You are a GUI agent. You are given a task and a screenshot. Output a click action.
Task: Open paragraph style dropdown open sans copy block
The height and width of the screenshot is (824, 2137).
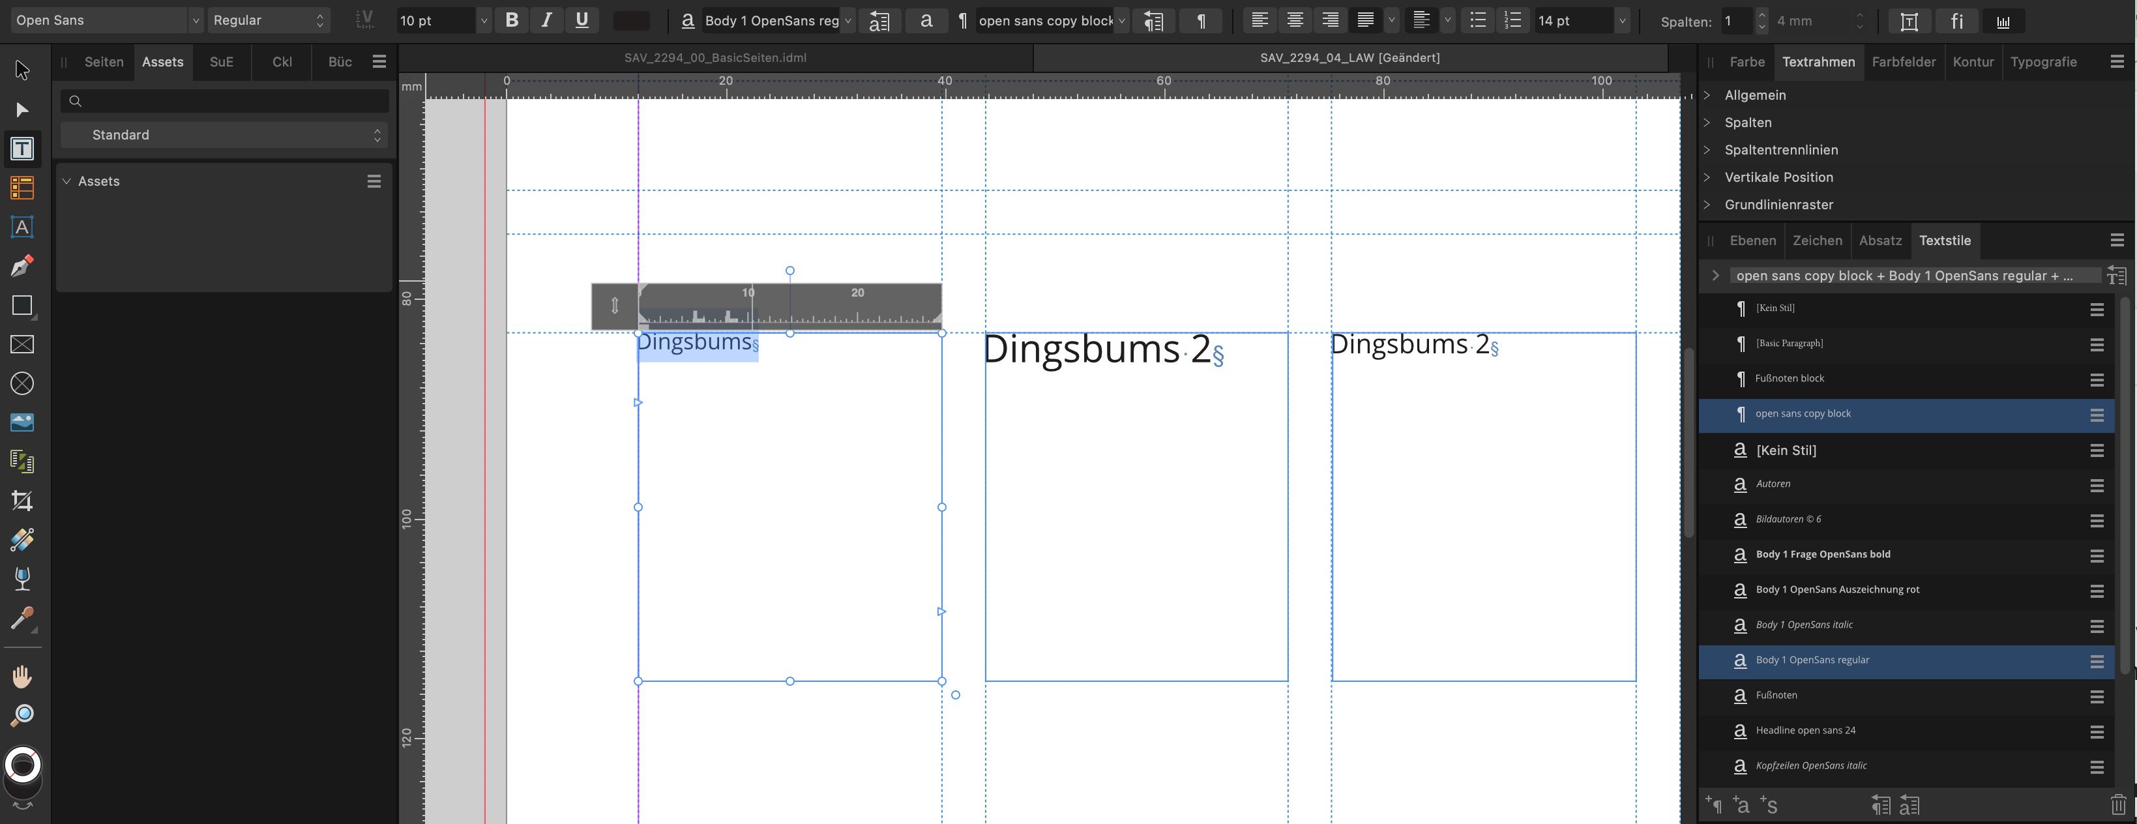coord(1121,20)
